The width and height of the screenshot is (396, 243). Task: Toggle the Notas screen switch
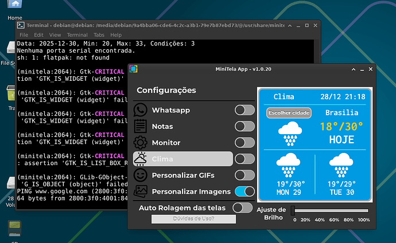pos(244,126)
